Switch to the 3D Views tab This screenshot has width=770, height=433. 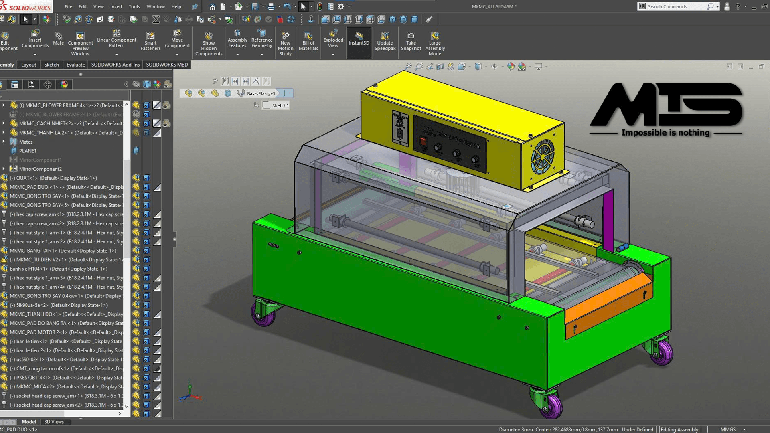click(54, 422)
